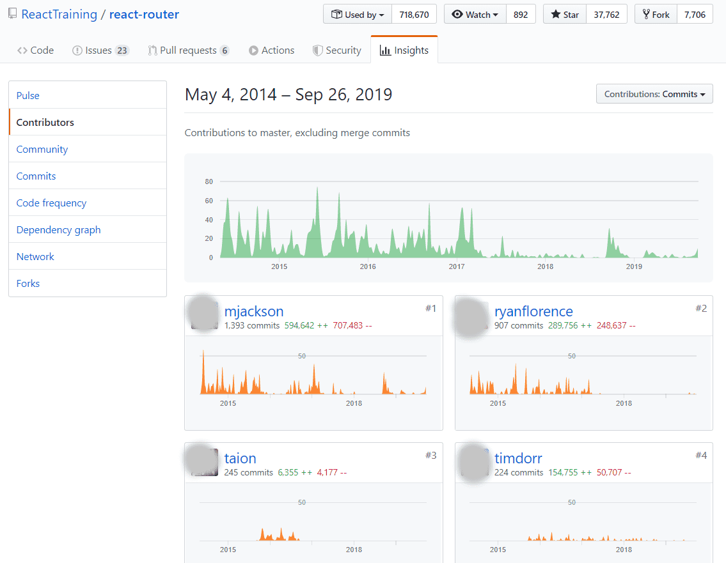Select Contributors in the sidebar
Image resolution: width=726 pixels, height=563 pixels.
(x=88, y=122)
